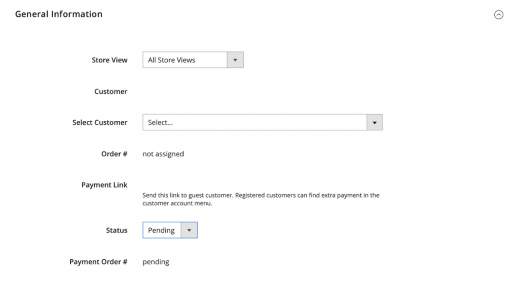Click the Payment Order # label
Screen dimensions: 519x283
click(x=98, y=262)
